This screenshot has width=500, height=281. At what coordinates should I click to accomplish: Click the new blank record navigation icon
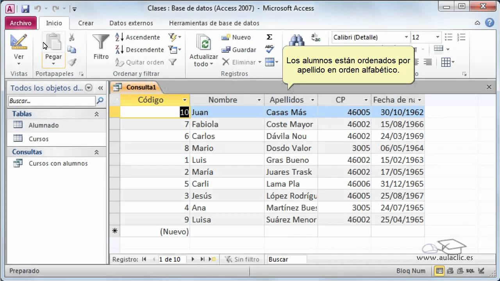click(212, 259)
